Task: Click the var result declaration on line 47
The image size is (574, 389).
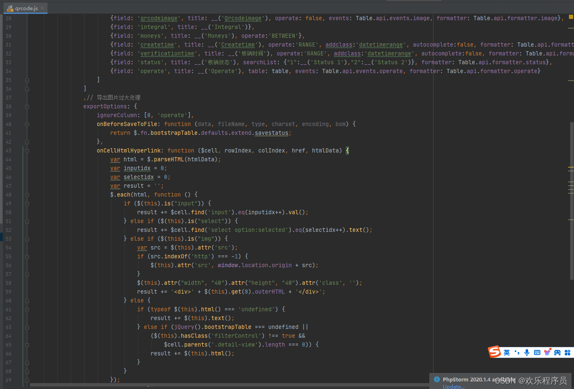Action: point(127,186)
